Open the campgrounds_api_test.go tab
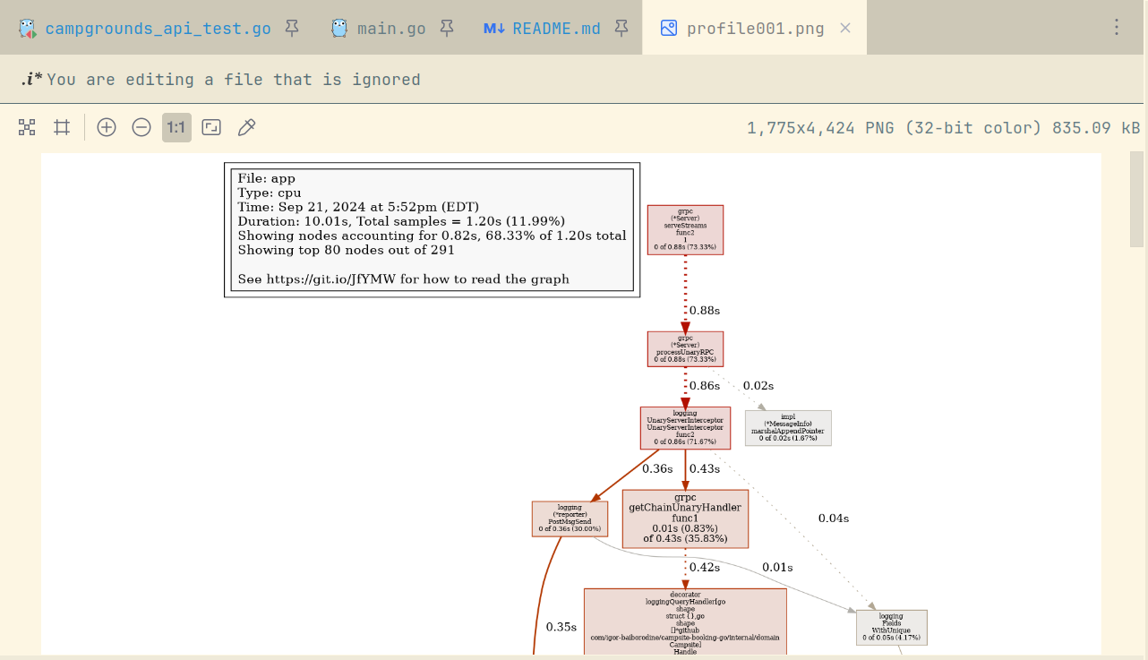Image resolution: width=1148 pixels, height=660 pixels. (x=158, y=28)
